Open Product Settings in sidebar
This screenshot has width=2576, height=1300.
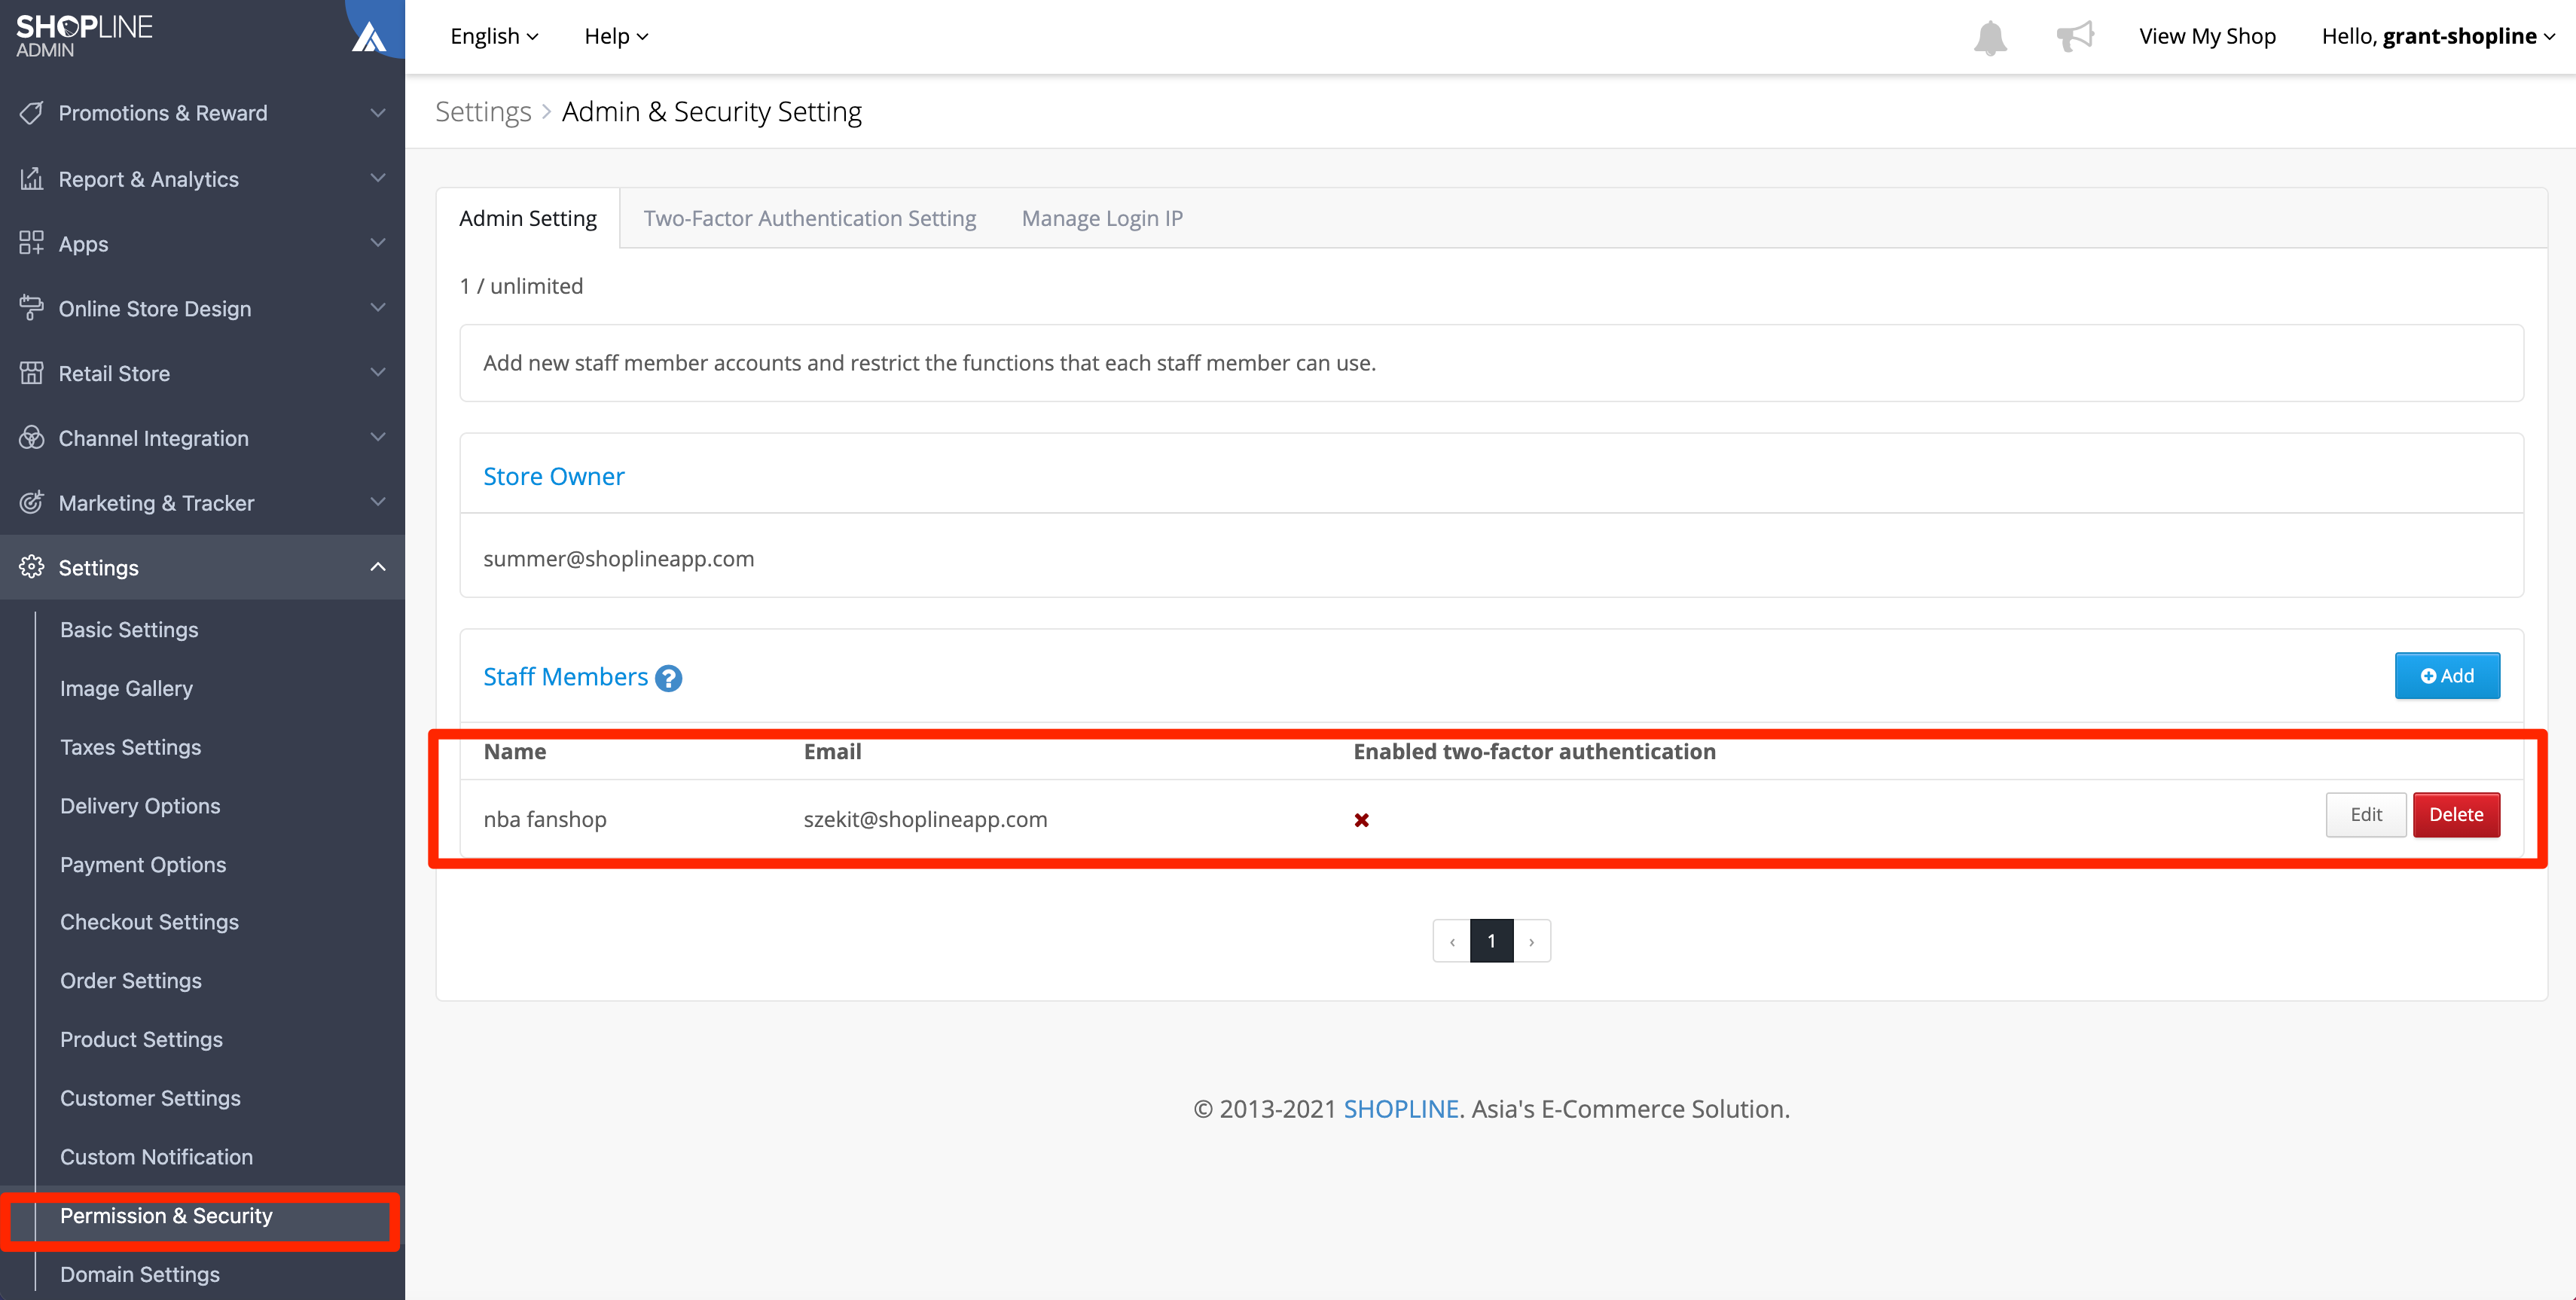coord(141,1040)
